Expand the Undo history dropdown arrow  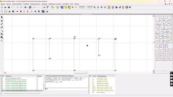(36, 8)
